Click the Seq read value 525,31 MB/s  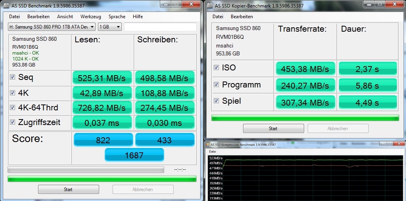pyautogui.click(x=102, y=78)
